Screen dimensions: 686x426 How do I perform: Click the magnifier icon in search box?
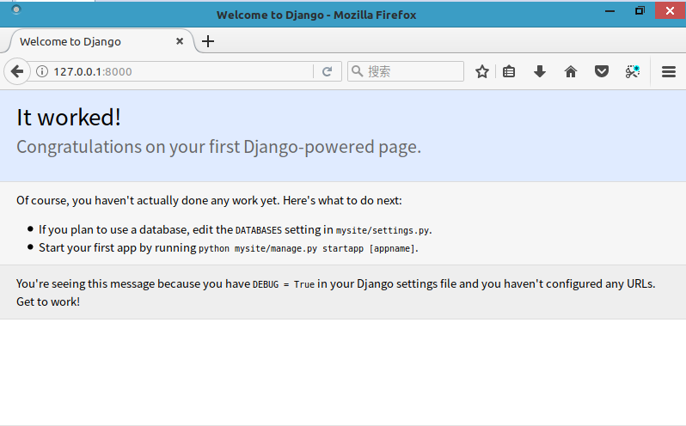click(357, 70)
